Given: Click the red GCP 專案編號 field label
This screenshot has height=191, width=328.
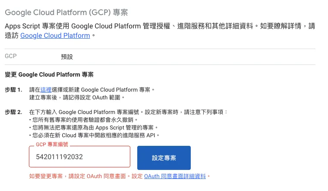Looking at the screenshot, I should (x=52, y=145).
